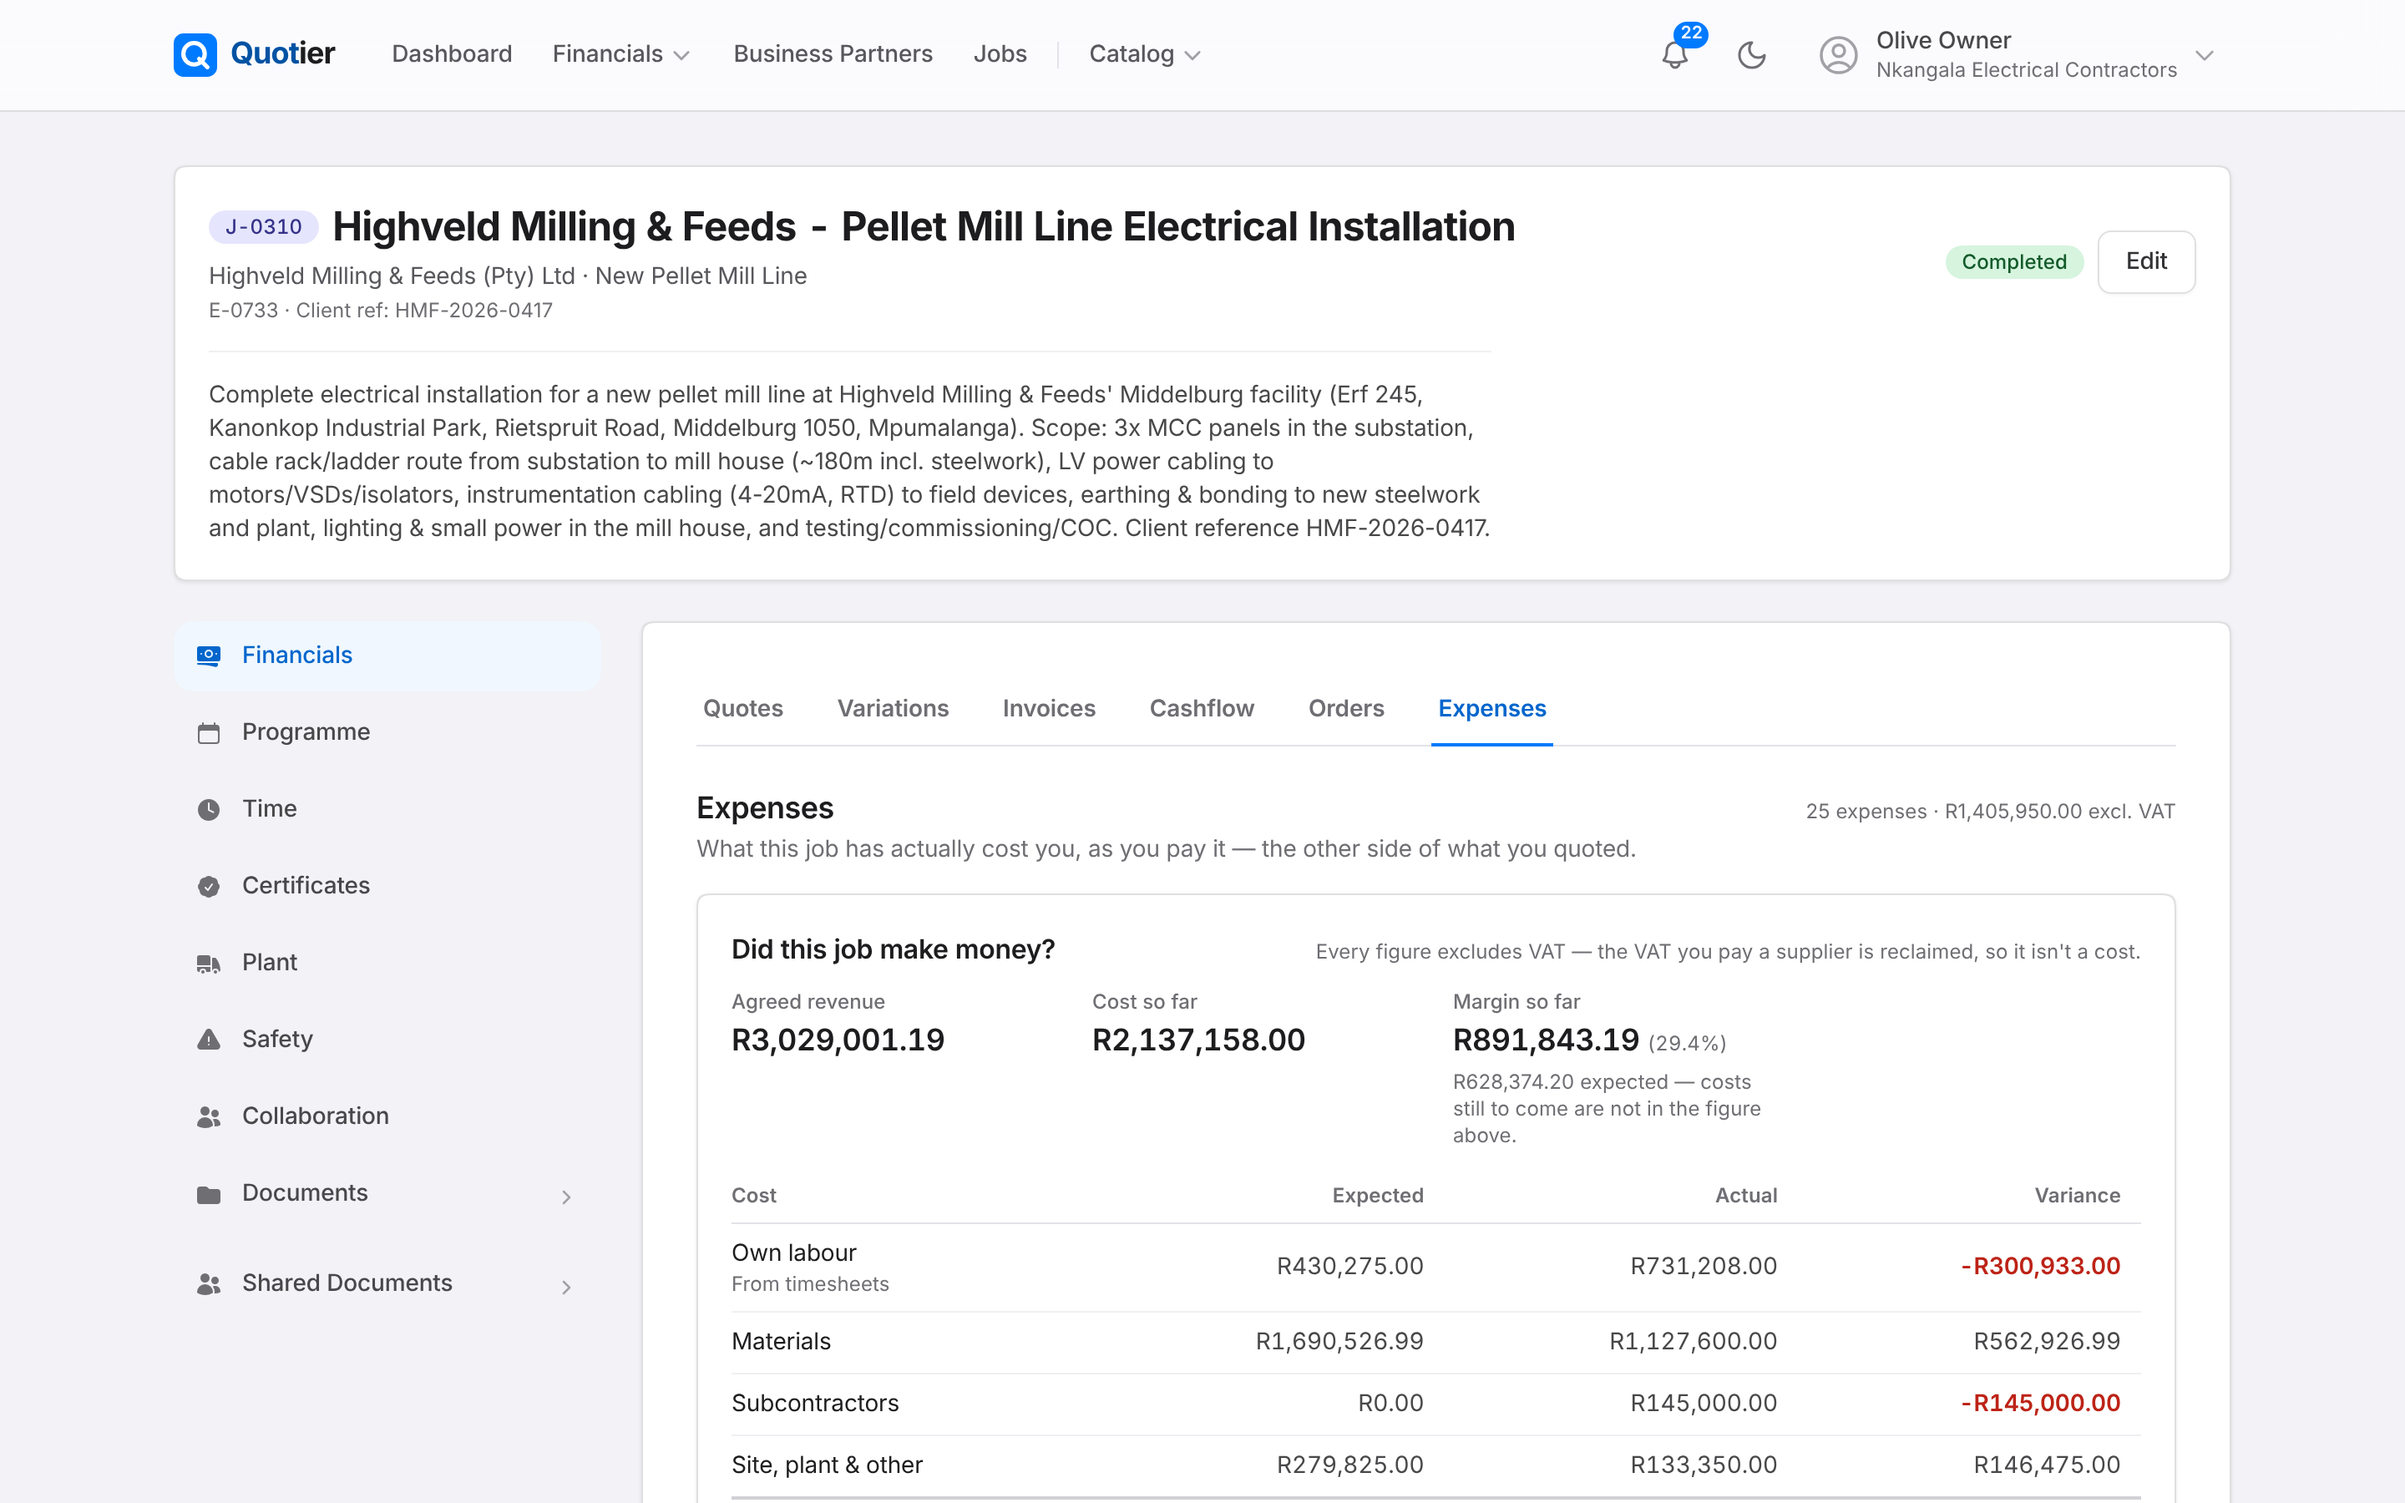This screenshot has height=1503, width=2405.
Task: Click the Materials variance R562,926.99
Action: coord(2046,1342)
